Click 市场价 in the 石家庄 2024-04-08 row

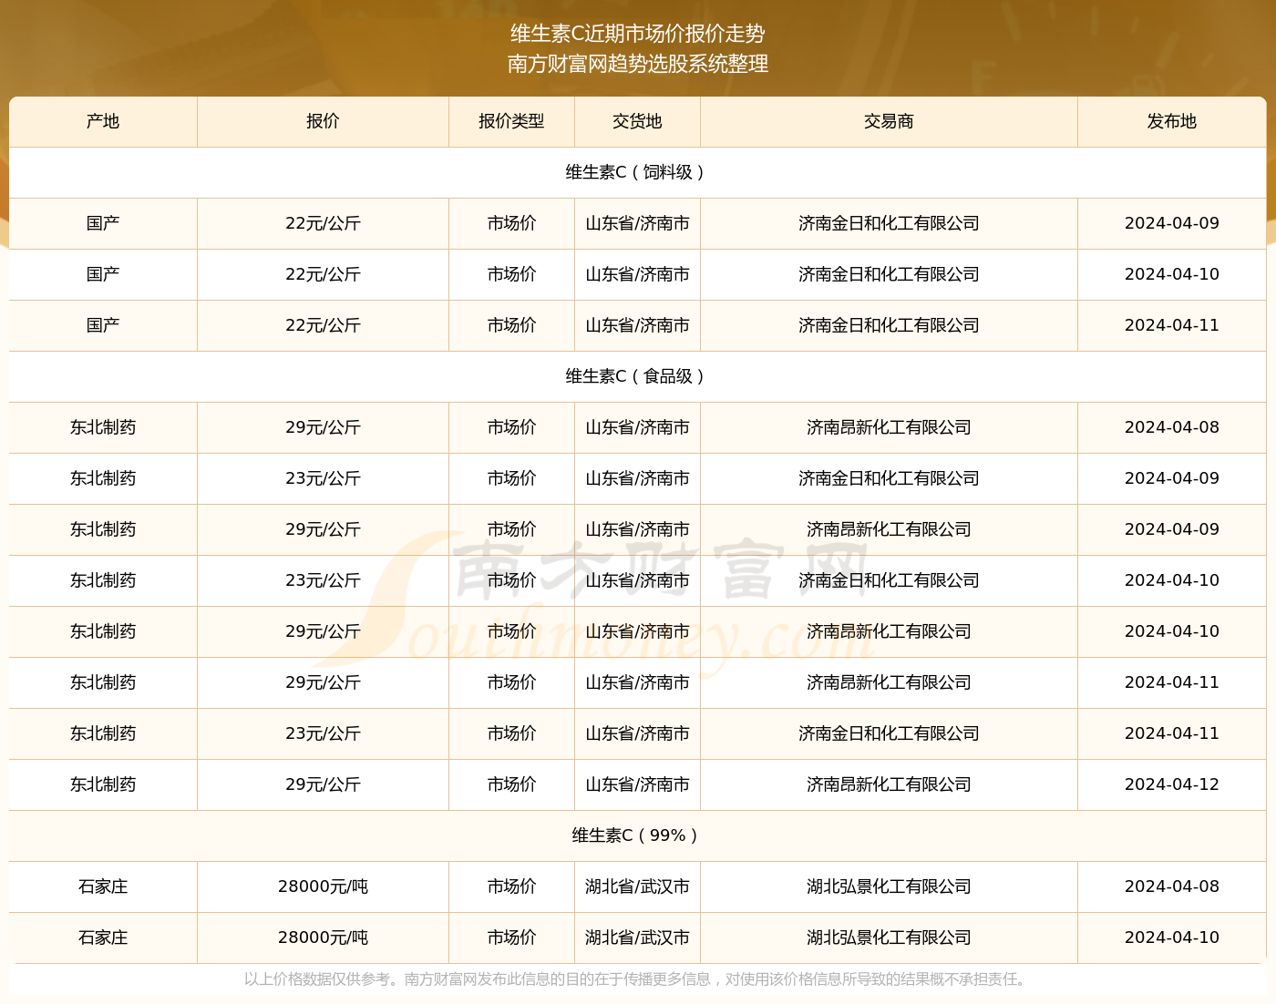511,886
